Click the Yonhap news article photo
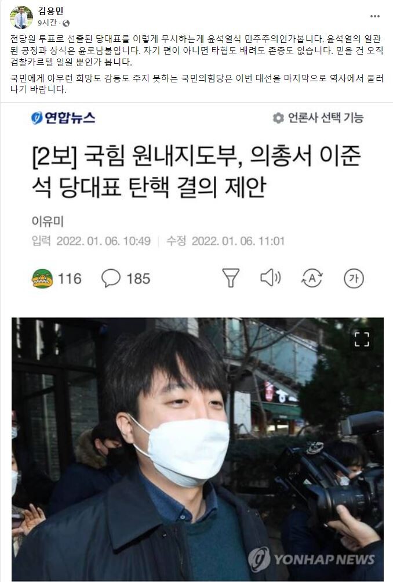 coord(198,450)
